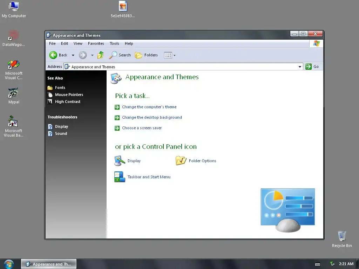Open the Tools menu

pyautogui.click(x=114, y=43)
